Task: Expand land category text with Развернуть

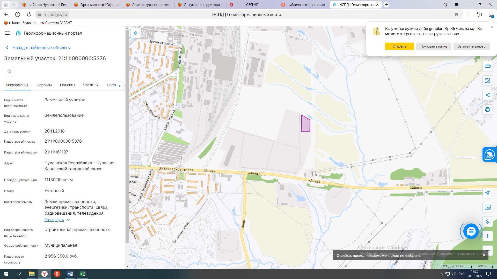Action: [x=54, y=220]
